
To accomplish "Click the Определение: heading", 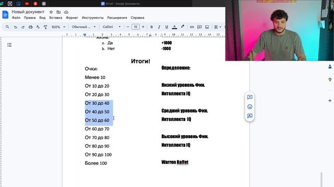I will coord(176,68).
